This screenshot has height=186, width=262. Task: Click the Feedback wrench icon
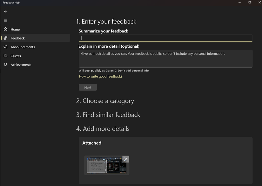tap(5, 38)
